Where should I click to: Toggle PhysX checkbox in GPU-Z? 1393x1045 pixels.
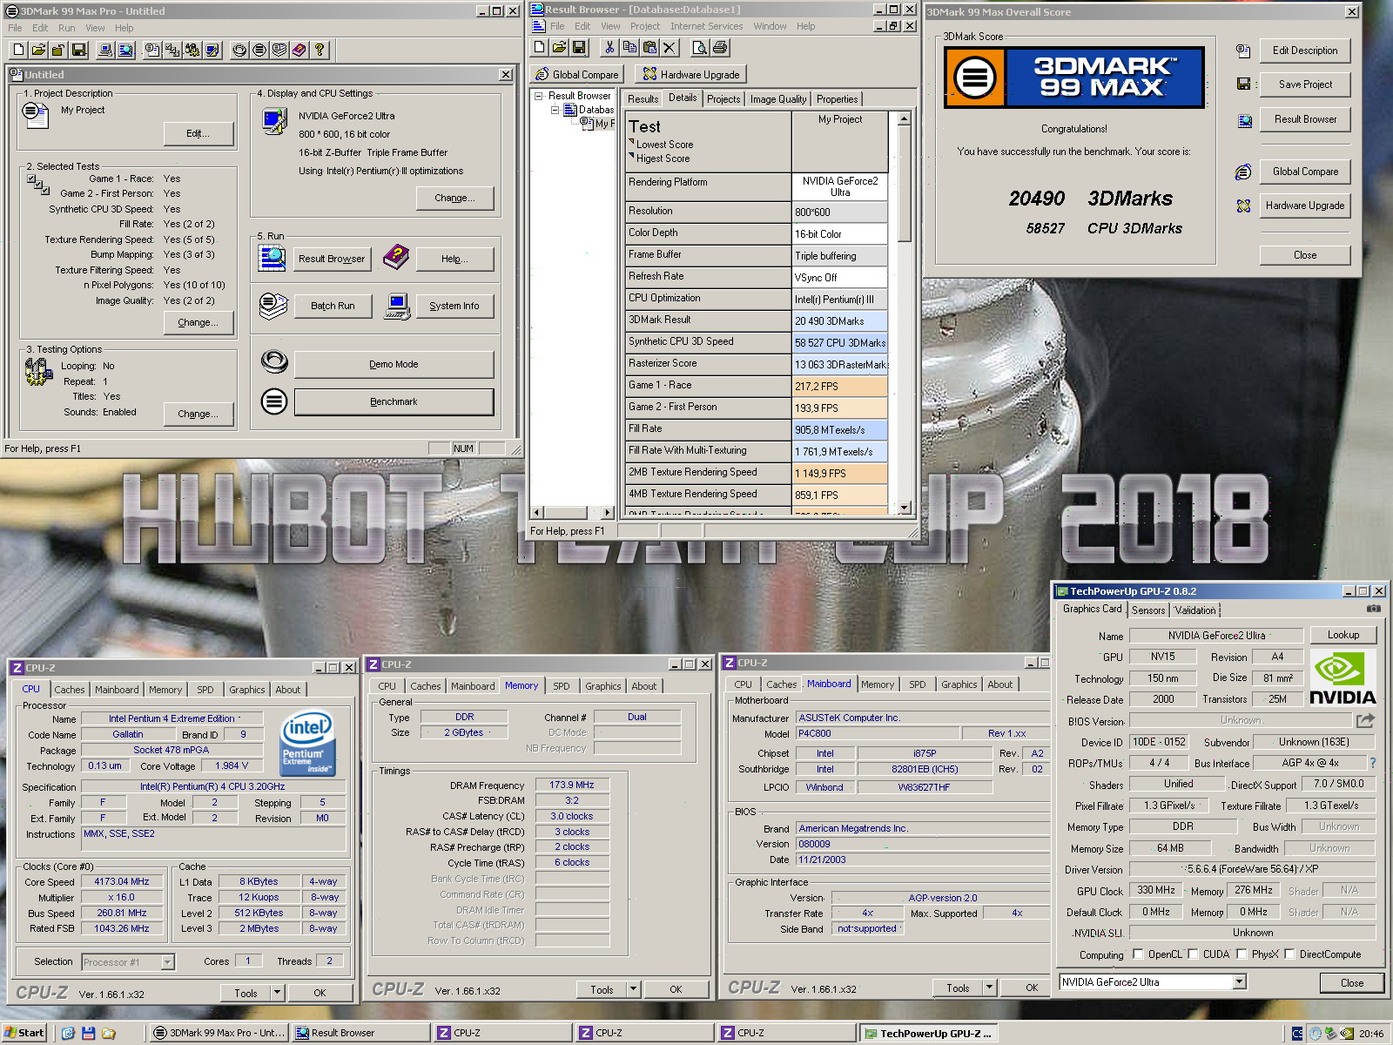pyautogui.click(x=1242, y=954)
